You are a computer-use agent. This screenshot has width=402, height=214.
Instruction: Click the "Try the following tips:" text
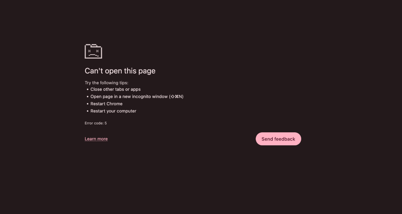click(107, 83)
